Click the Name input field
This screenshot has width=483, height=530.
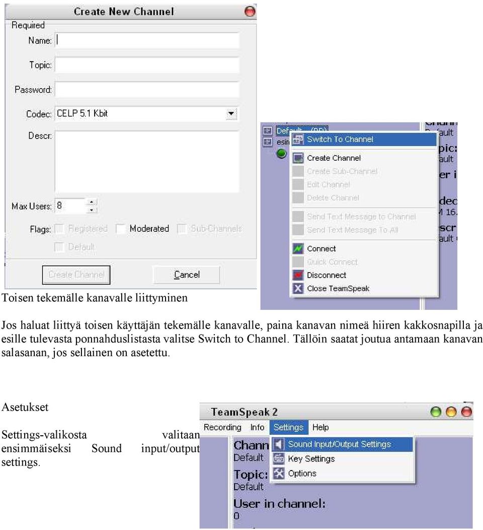[x=147, y=40]
